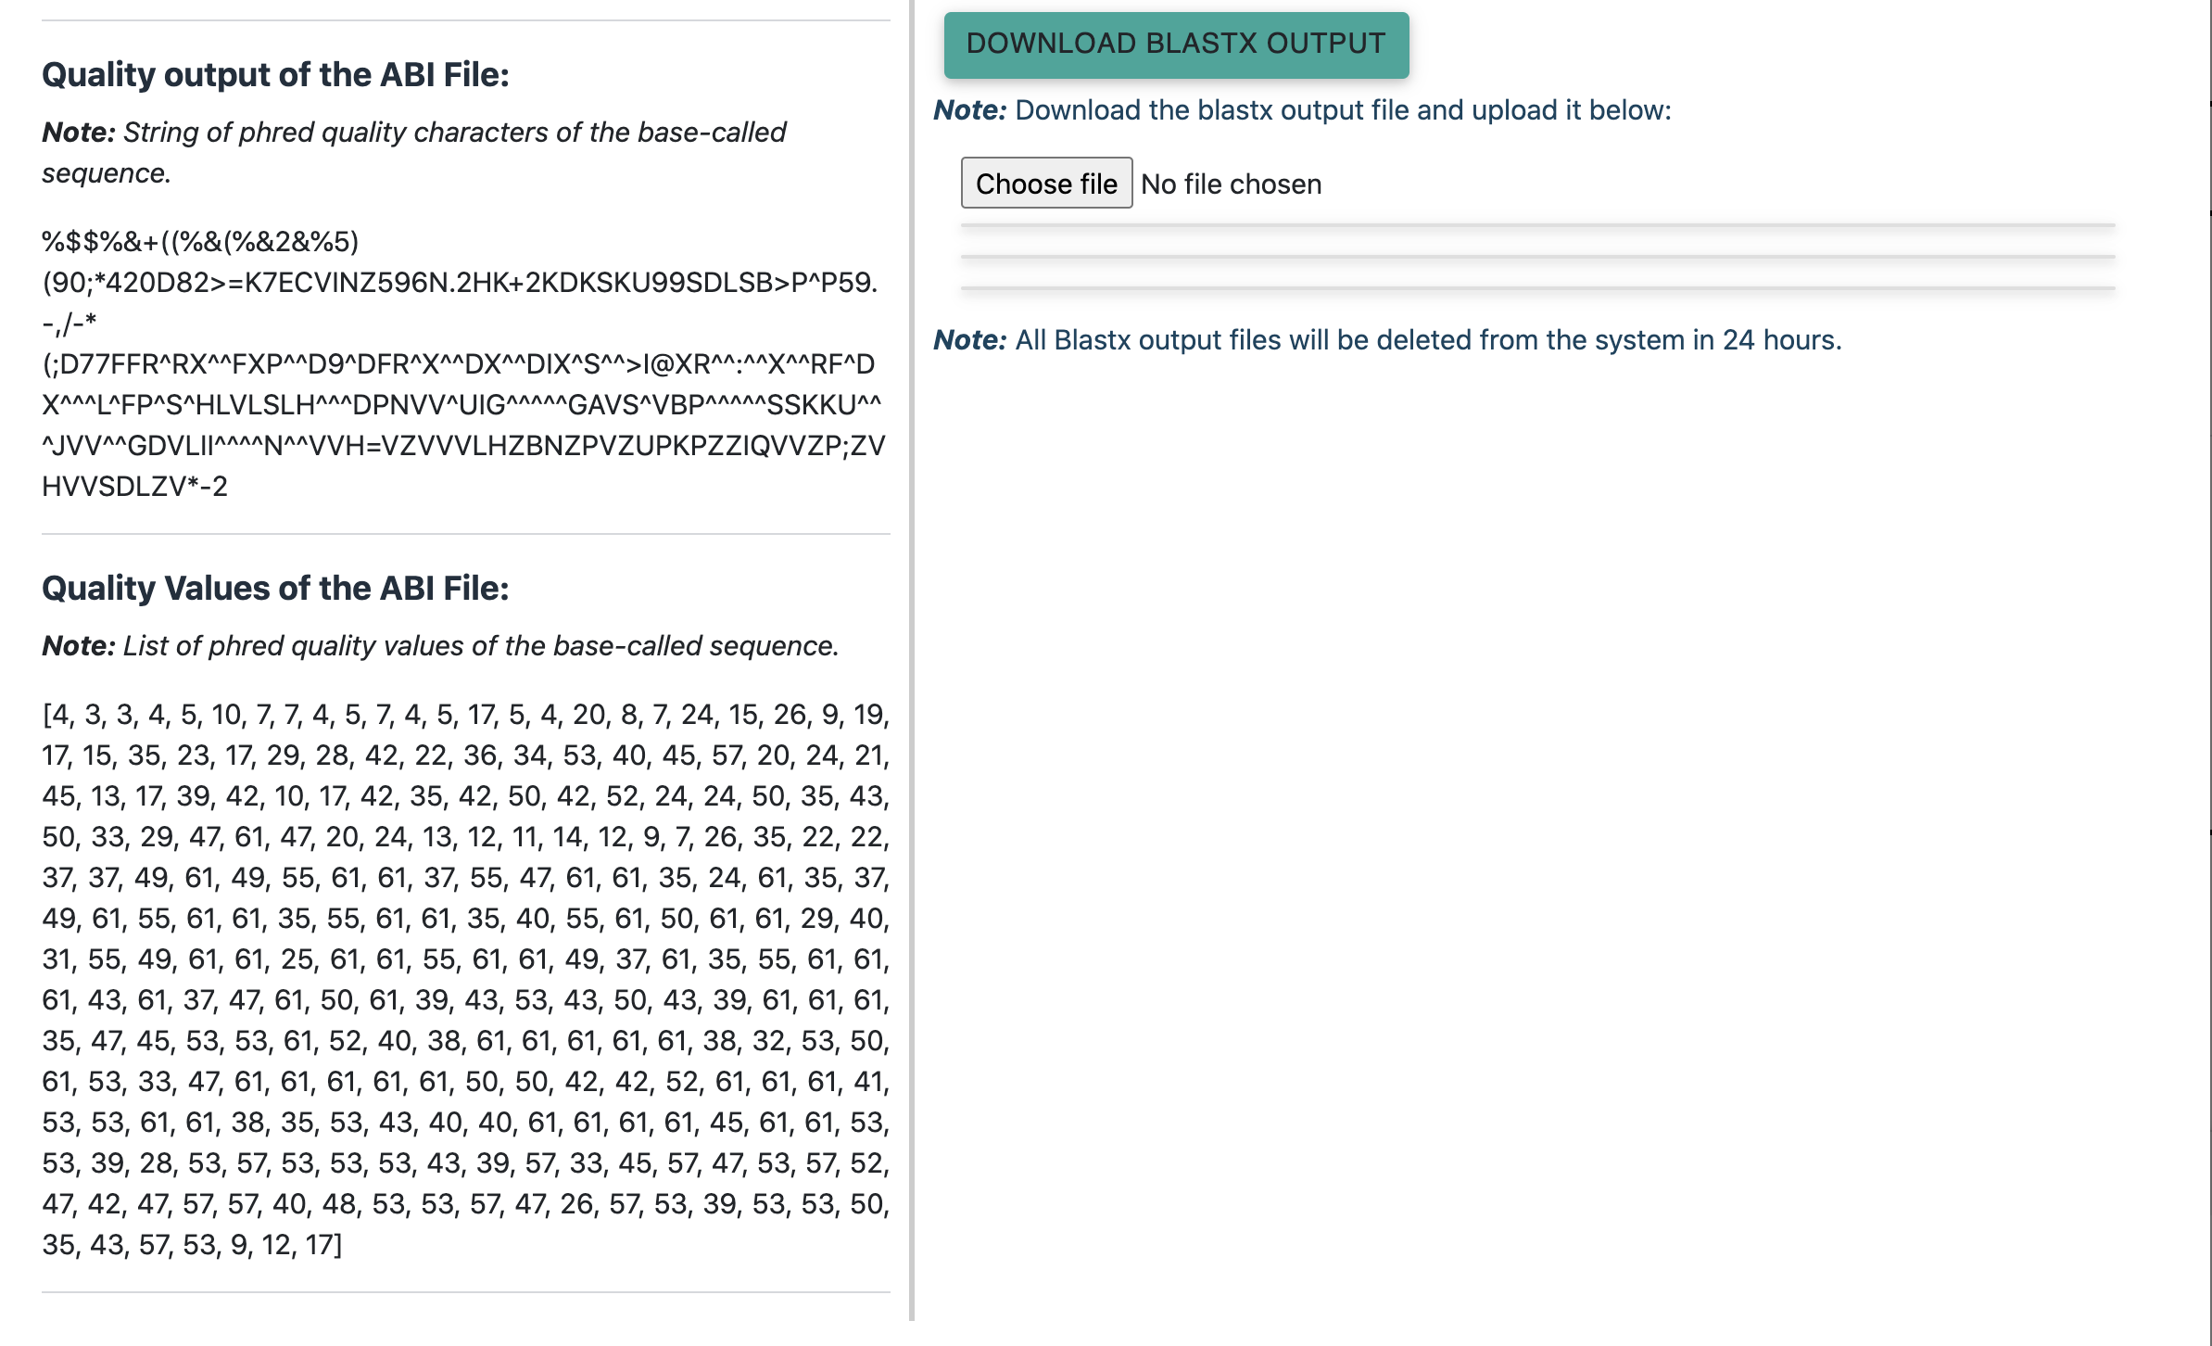Click the first progress line under file chooser

pyautogui.click(x=1537, y=225)
